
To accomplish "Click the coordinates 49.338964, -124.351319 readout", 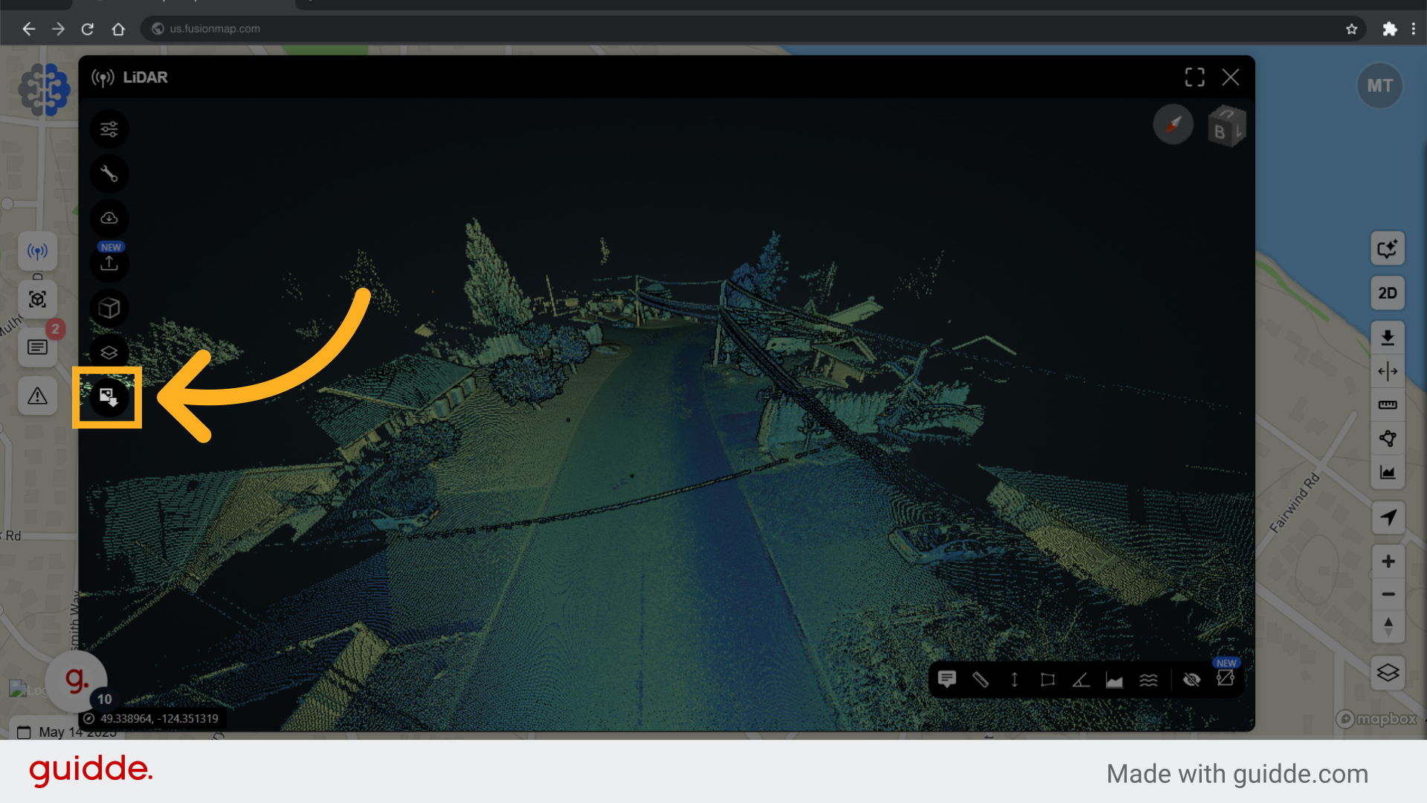I will pyautogui.click(x=159, y=718).
